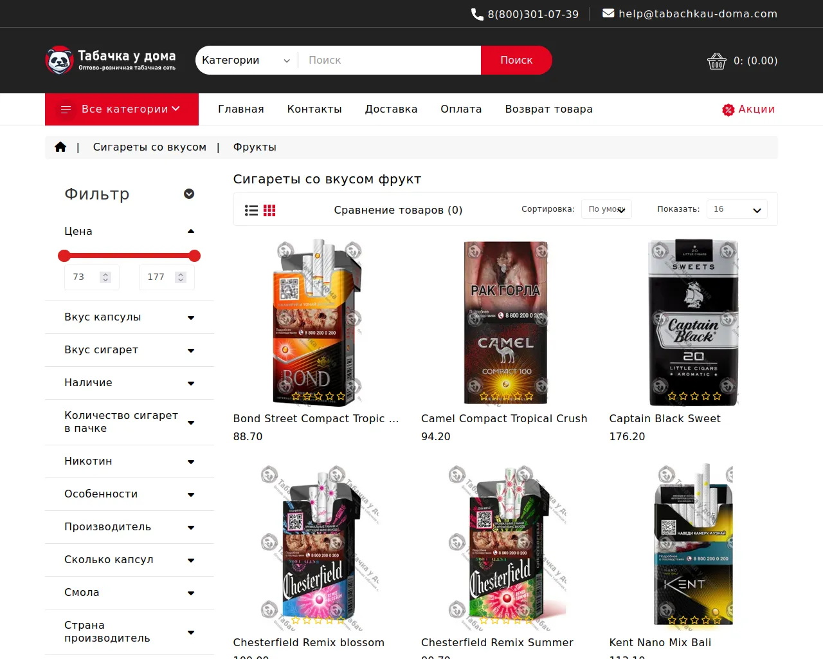Open the shopping basket icon
Viewport: 823px width, 659px height.
coord(716,61)
